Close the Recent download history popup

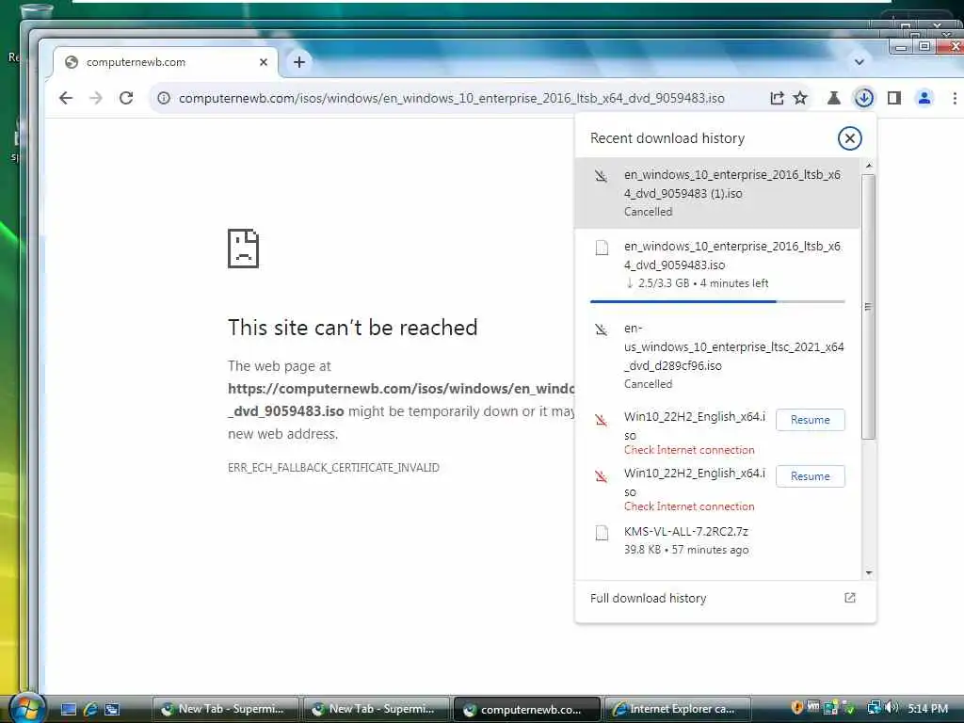click(x=850, y=138)
